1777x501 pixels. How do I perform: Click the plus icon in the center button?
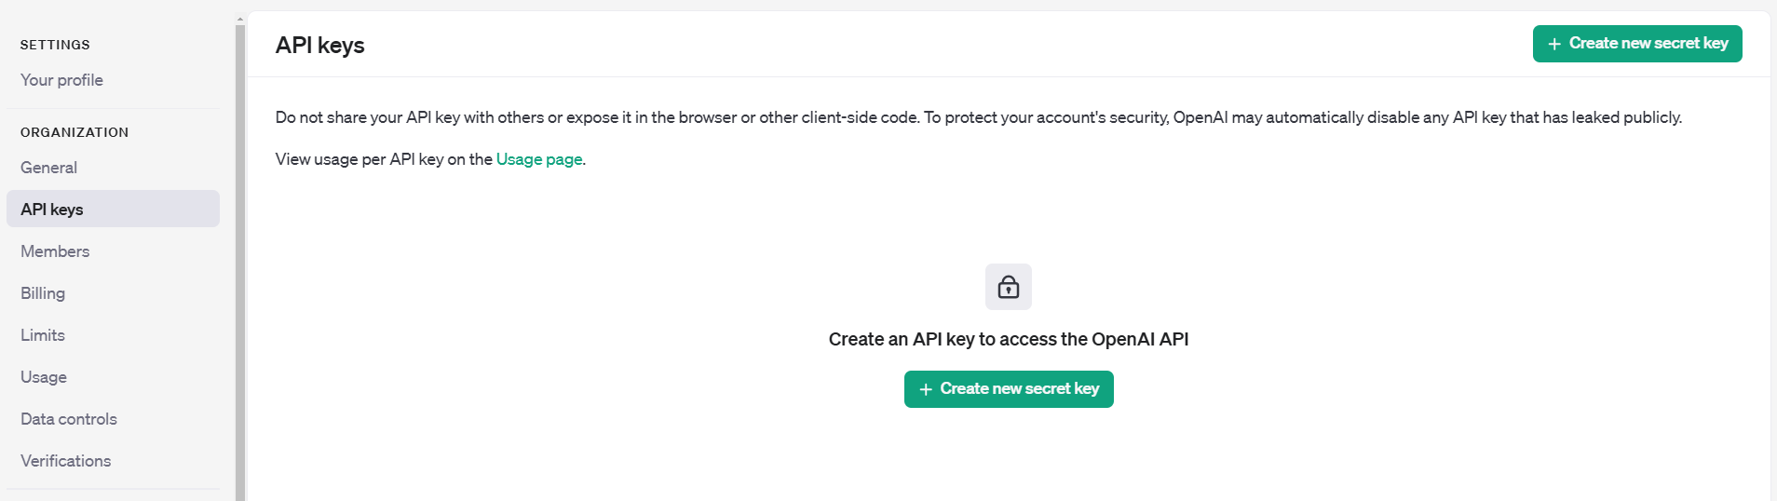(926, 389)
